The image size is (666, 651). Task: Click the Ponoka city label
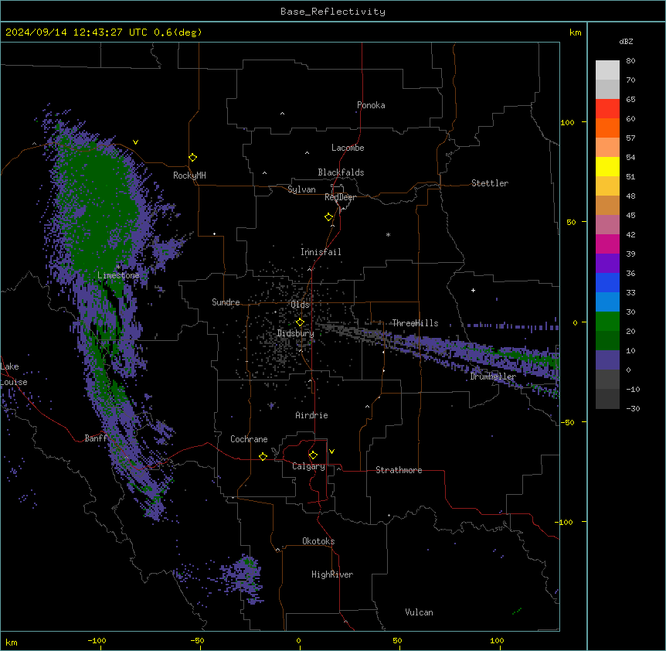pos(371,105)
